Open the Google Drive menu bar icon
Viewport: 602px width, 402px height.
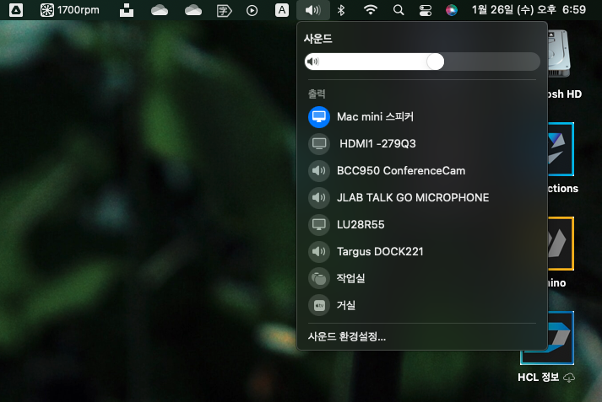[x=16, y=10]
